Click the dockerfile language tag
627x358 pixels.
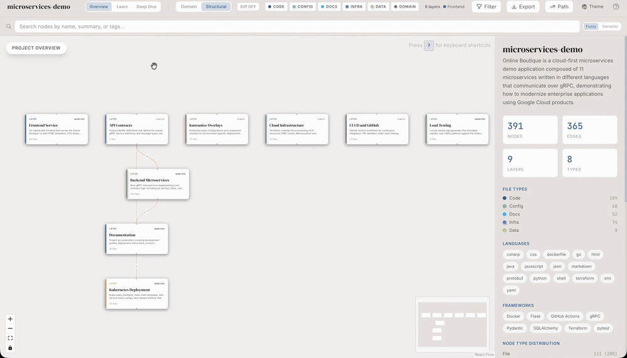click(556, 255)
